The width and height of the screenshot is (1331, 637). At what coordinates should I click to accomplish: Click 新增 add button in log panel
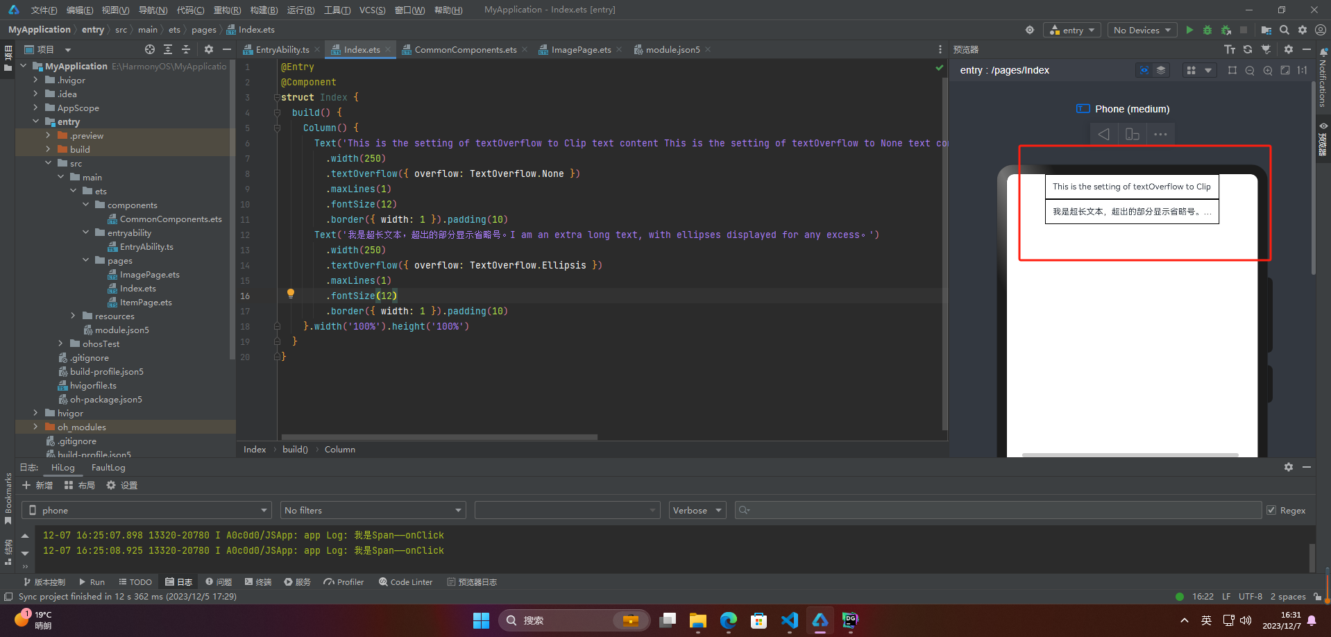pyautogui.click(x=37, y=485)
